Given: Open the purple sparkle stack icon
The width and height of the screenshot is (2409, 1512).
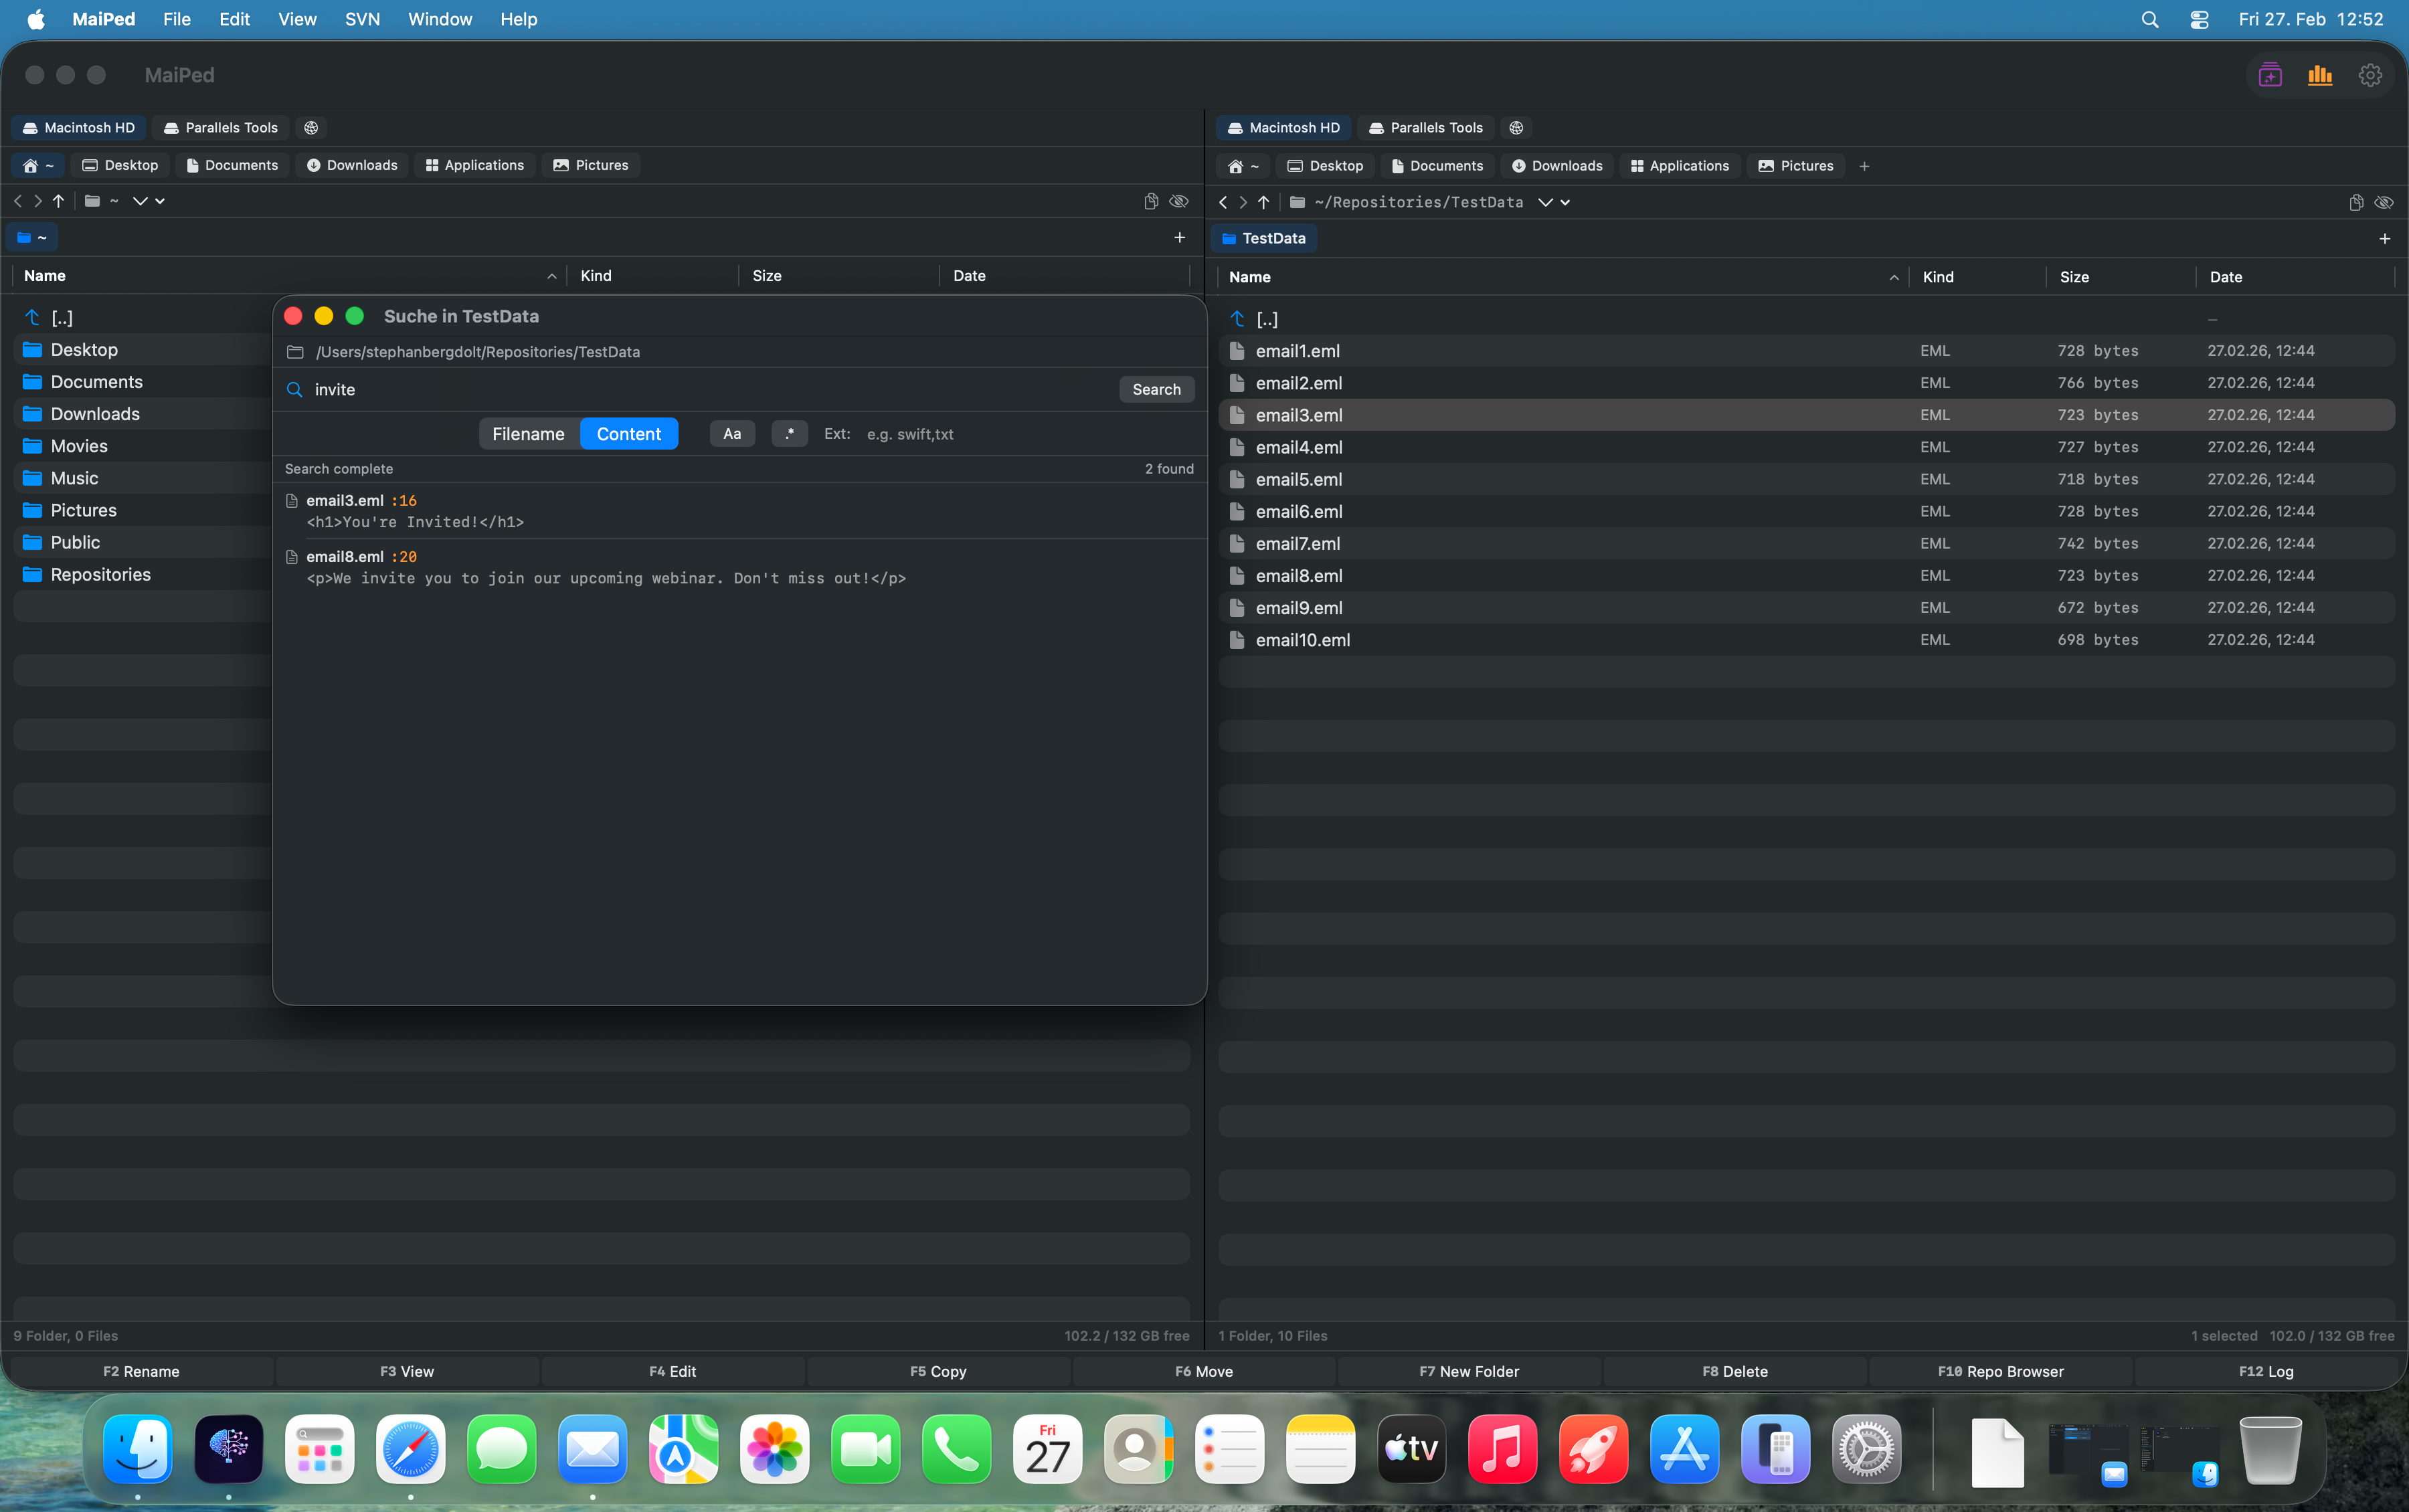Looking at the screenshot, I should (x=2270, y=76).
